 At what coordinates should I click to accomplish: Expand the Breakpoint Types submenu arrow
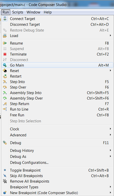(110, 187)
